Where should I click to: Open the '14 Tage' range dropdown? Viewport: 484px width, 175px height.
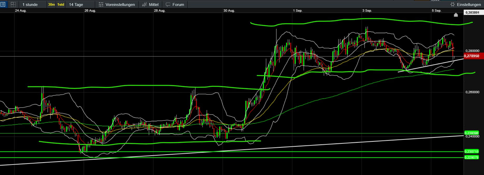(x=80, y=5)
